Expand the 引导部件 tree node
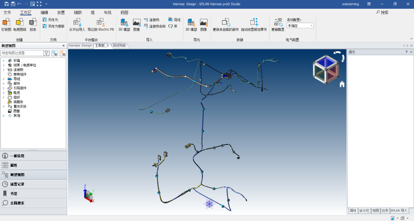Image resolution: width=414 pixels, height=221 pixels. click(4, 88)
